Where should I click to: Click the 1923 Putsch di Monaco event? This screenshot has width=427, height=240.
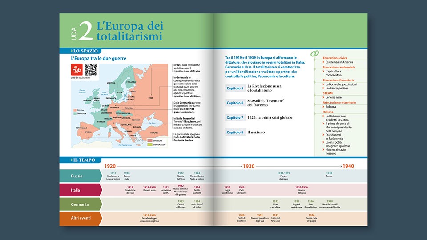click(181, 204)
